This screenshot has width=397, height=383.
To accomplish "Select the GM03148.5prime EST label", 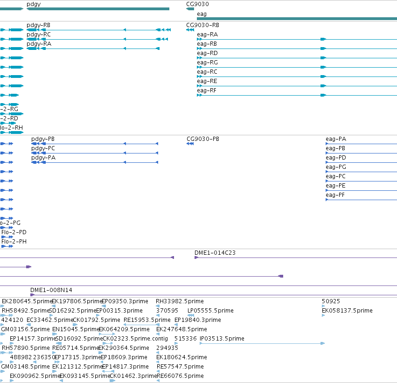I will (25, 367).
